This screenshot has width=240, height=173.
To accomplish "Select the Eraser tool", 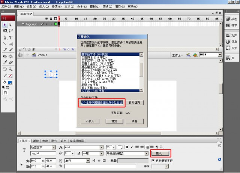I will (10, 62).
